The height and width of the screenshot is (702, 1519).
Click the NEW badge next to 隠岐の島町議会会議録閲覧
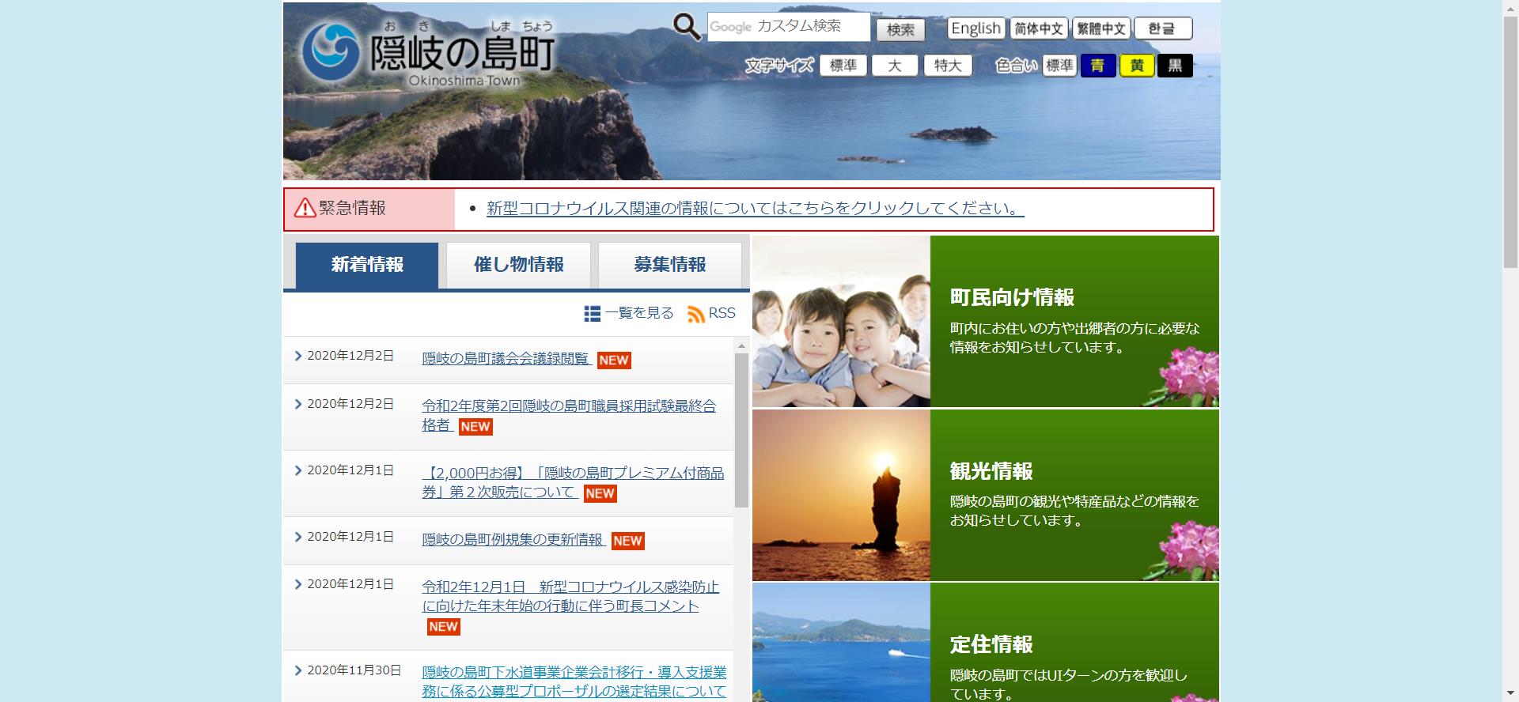point(614,360)
